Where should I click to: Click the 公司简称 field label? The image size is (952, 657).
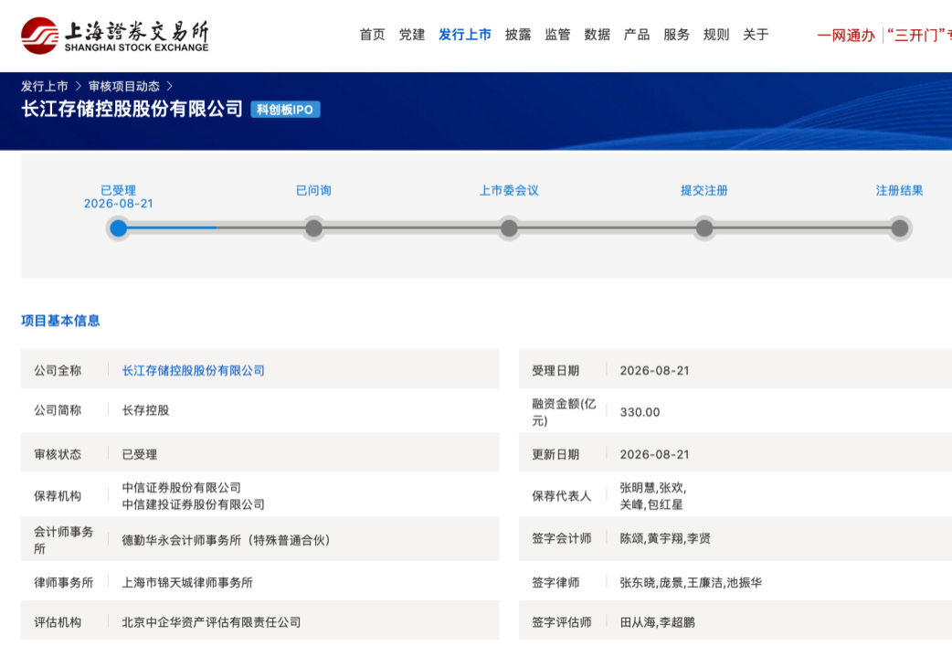coord(58,410)
